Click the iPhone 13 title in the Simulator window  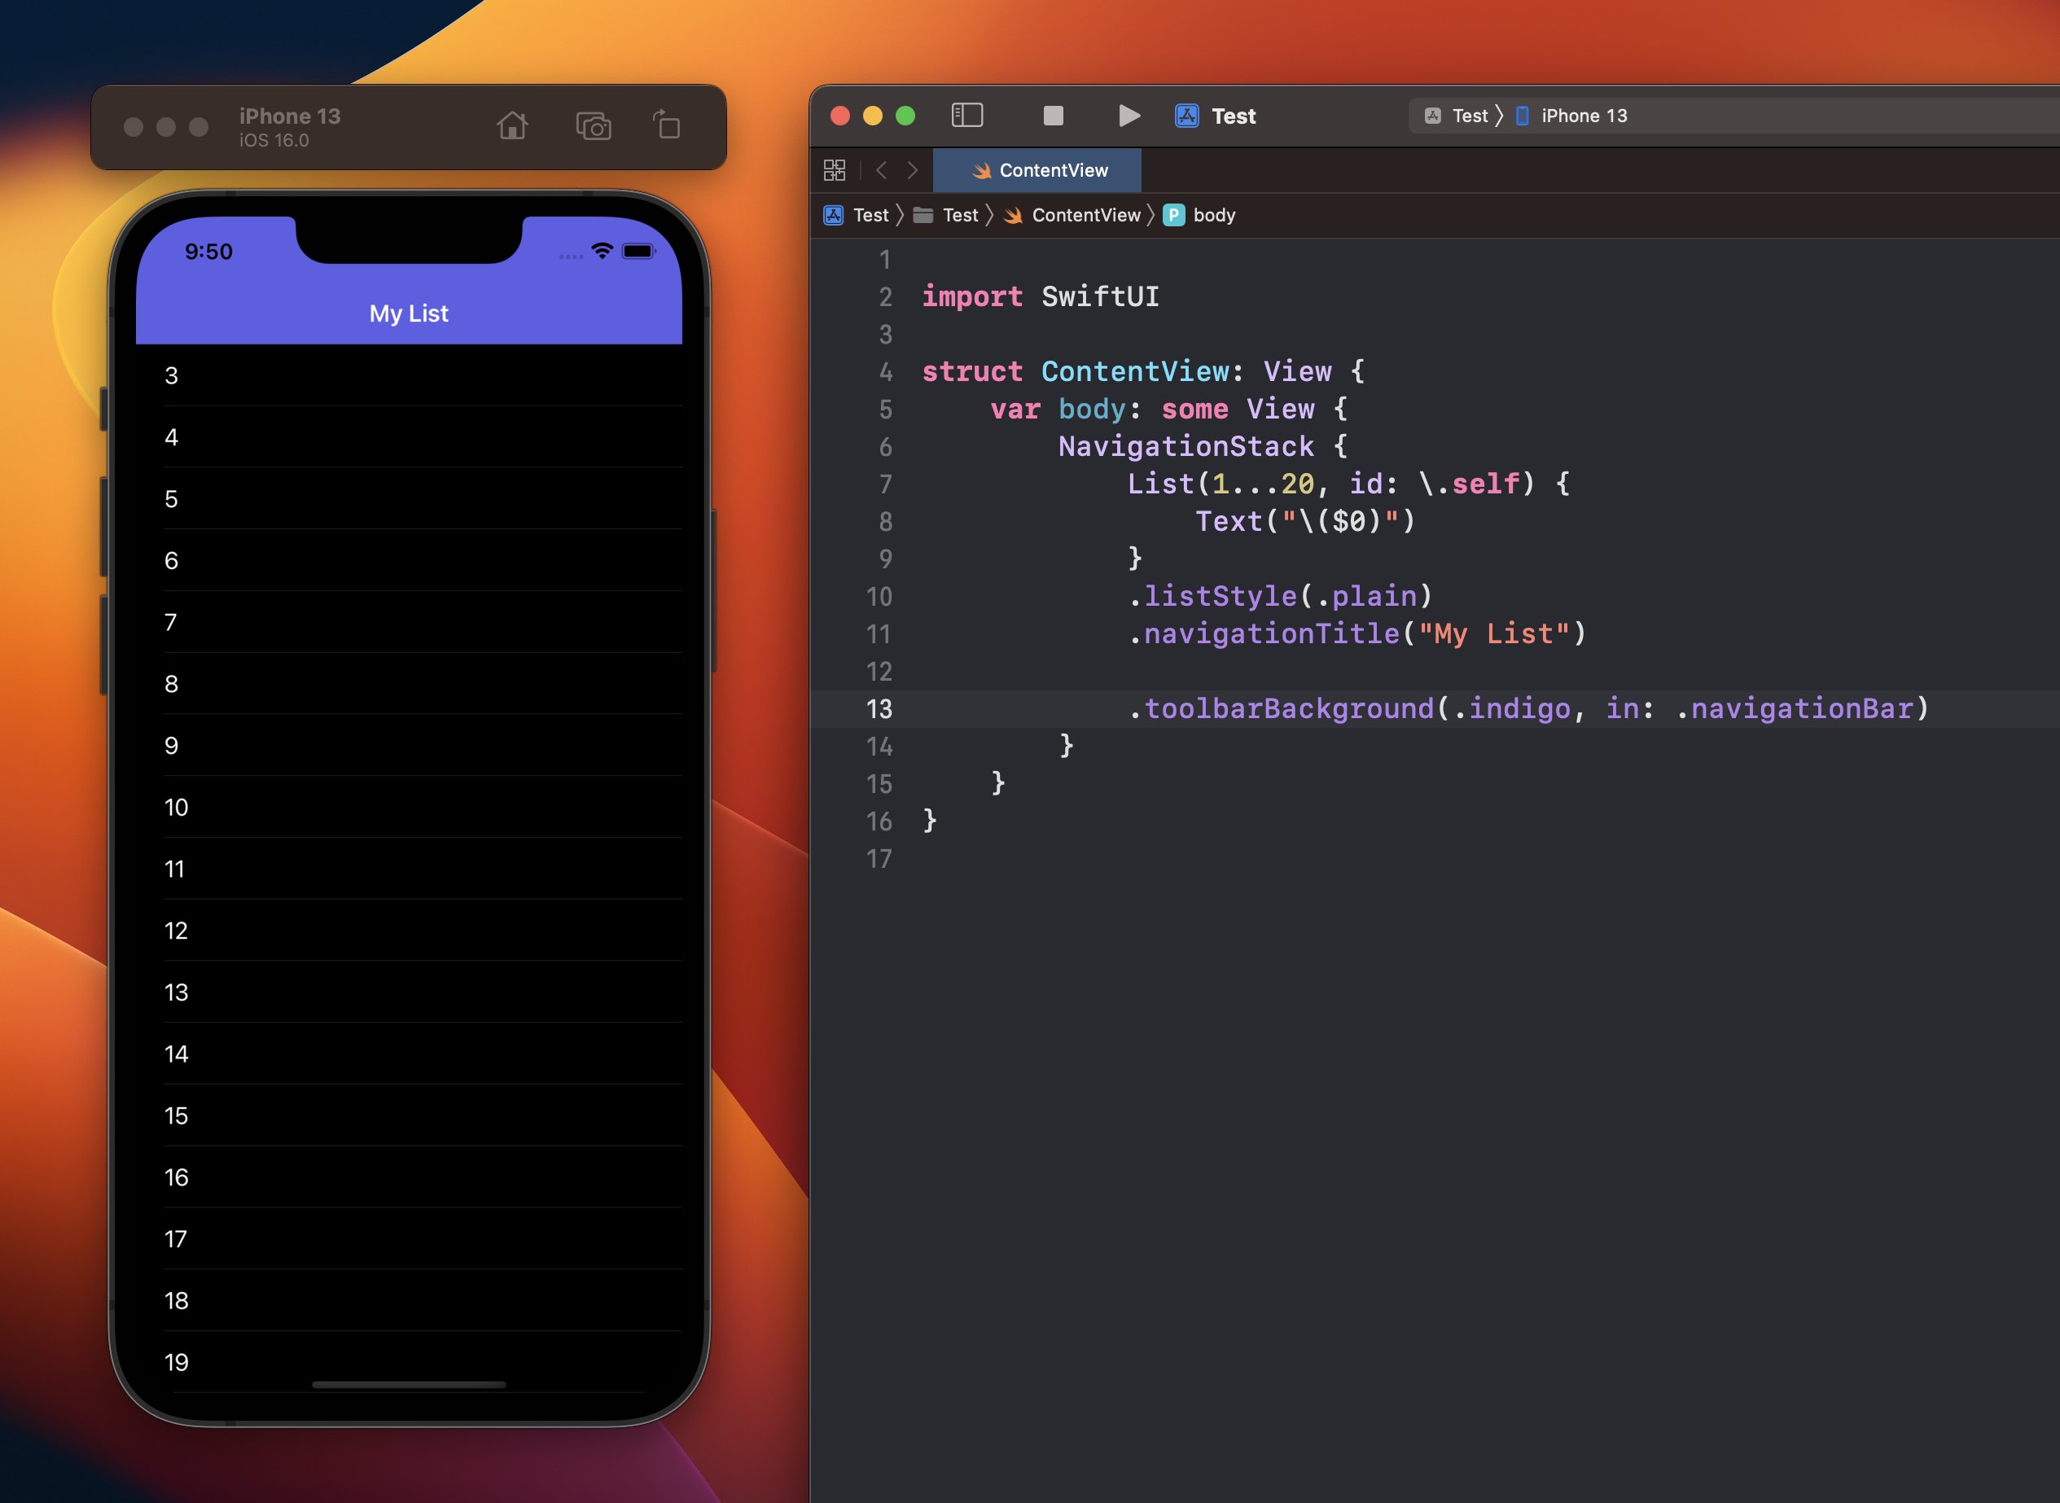pos(289,116)
